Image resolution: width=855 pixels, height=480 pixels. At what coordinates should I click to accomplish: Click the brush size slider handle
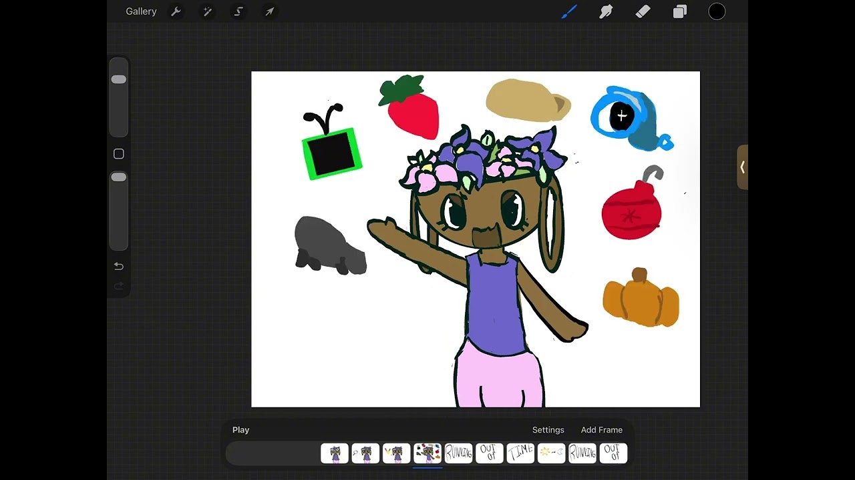click(x=118, y=79)
